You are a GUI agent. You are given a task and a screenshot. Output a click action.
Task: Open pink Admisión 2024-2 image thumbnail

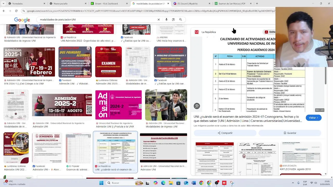[119, 105]
